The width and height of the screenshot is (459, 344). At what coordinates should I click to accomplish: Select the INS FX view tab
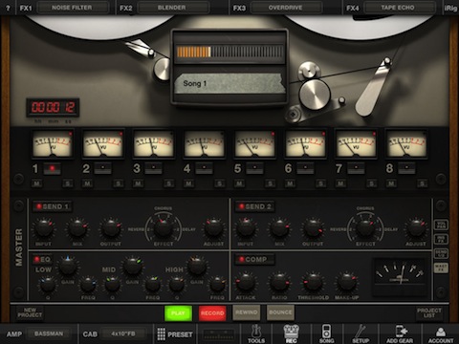(441, 239)
